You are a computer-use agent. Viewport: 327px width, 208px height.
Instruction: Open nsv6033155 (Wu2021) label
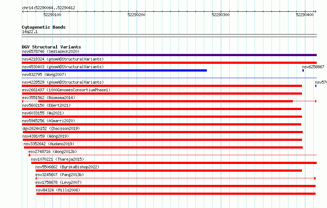(43, 113)
